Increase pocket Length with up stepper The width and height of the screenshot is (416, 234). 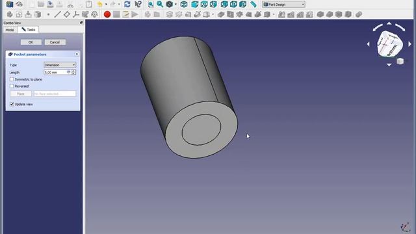(x=73, y=71)
